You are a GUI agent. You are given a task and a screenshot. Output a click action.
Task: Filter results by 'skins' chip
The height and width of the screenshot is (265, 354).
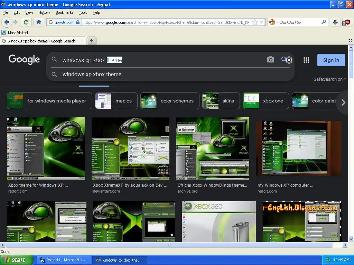click(221, 101)
